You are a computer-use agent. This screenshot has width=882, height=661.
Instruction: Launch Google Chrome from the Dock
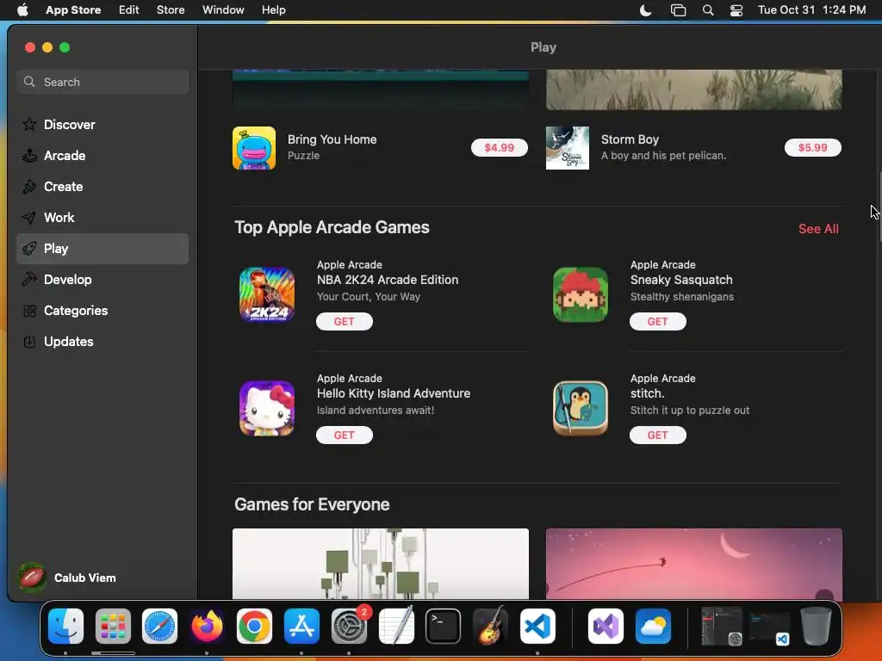tap(254, 627)
